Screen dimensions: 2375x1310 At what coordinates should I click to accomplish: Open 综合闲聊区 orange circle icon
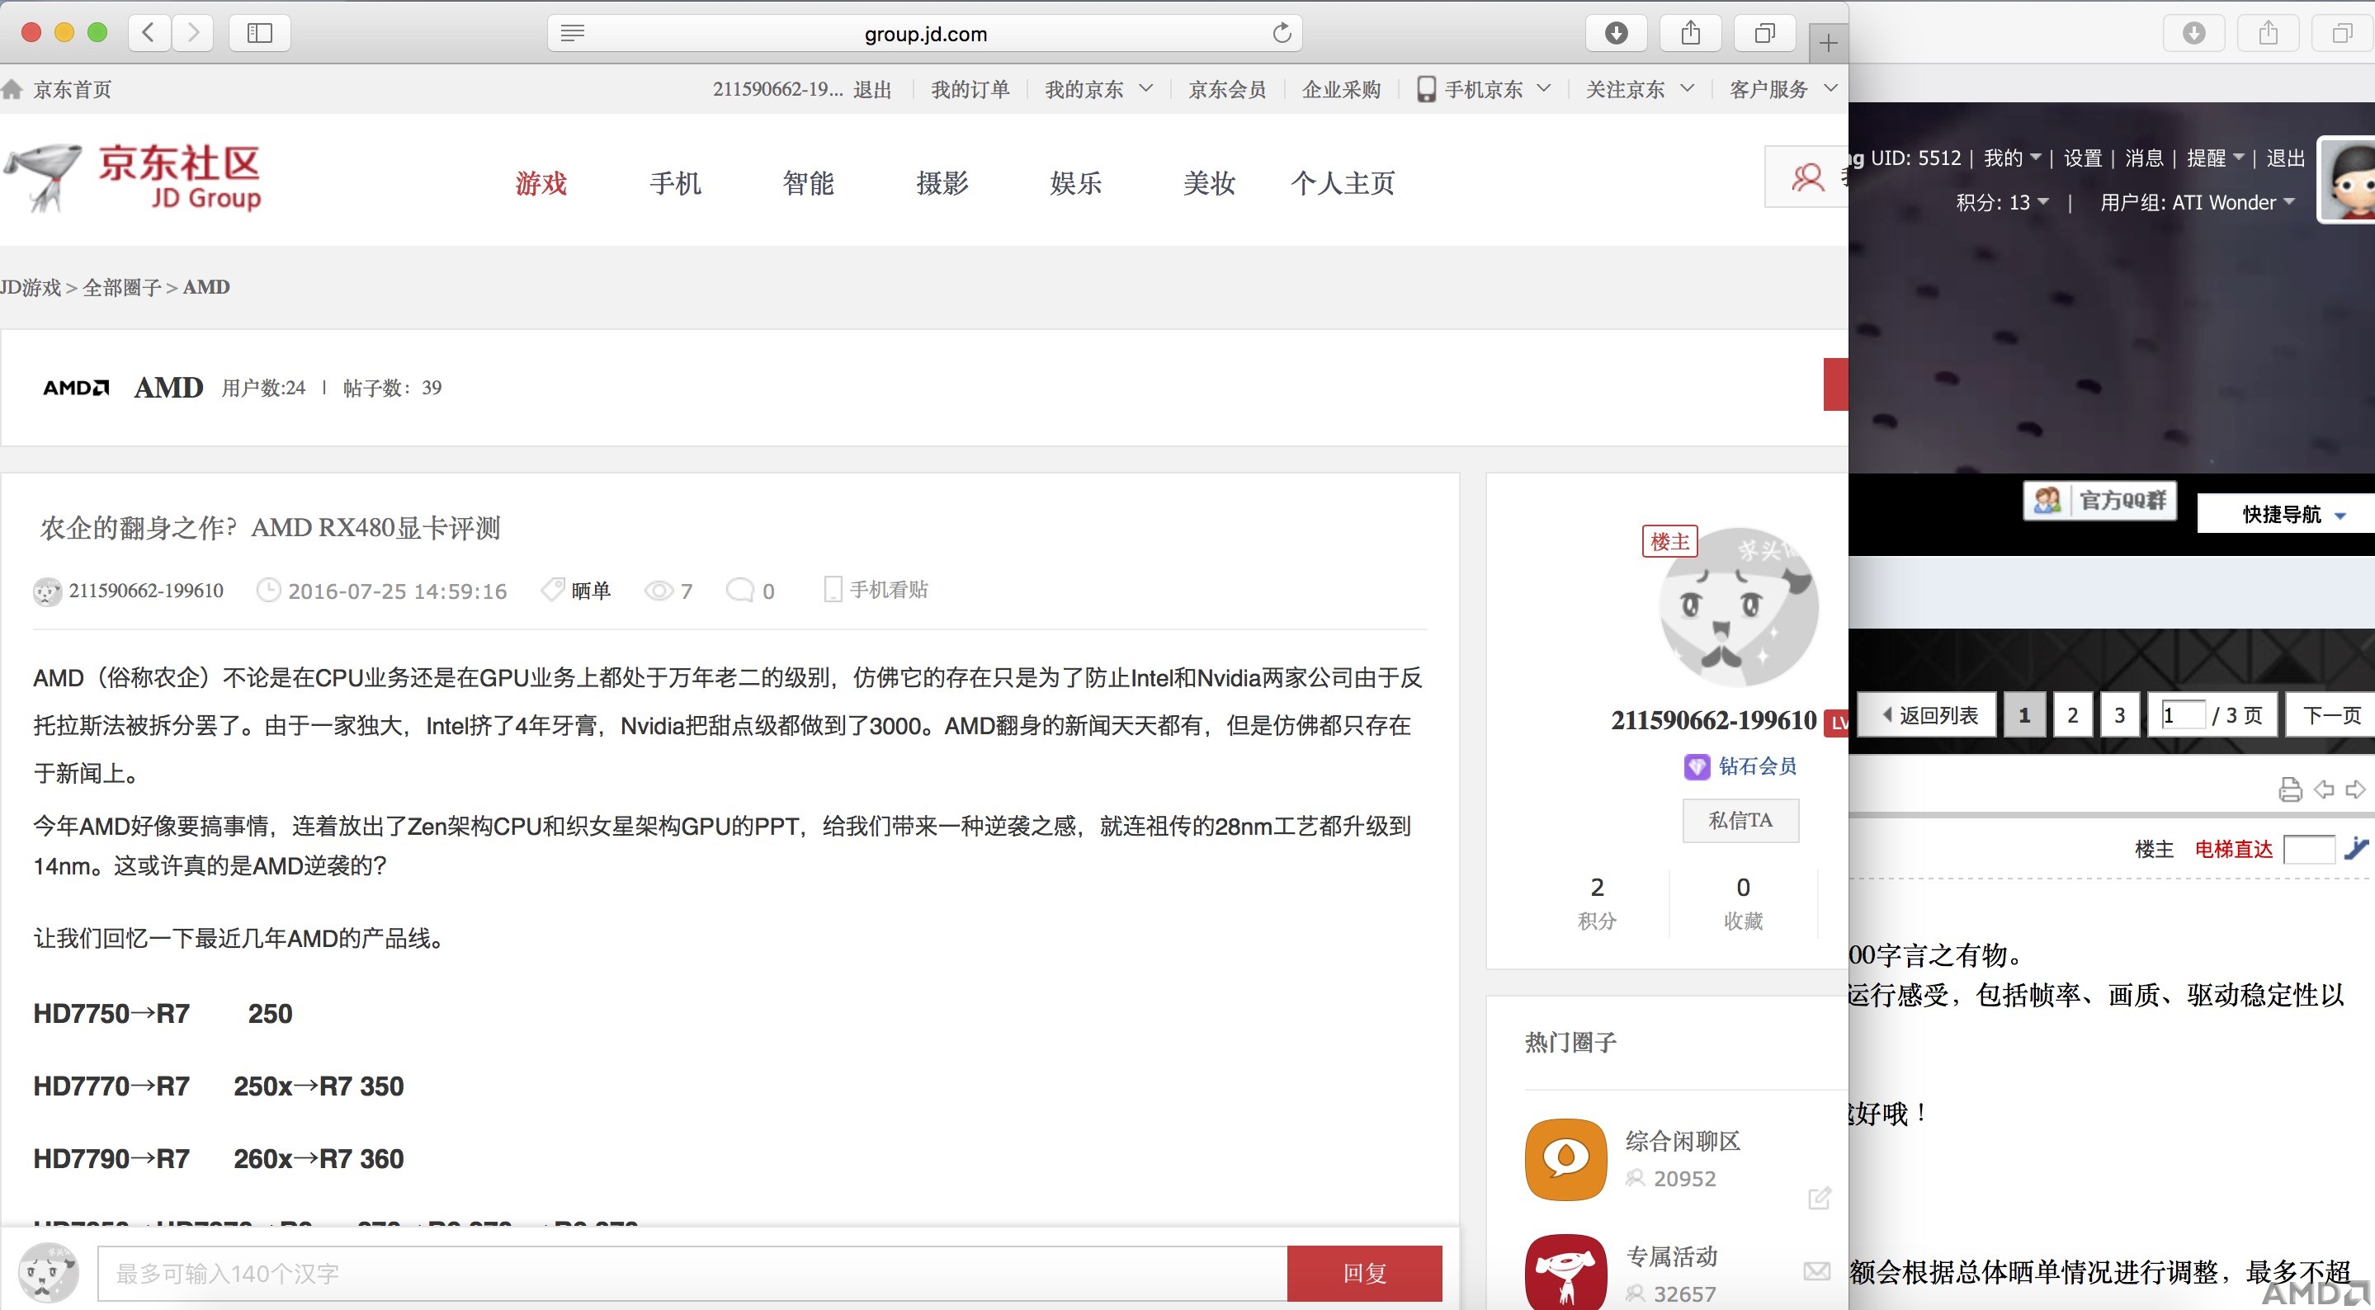coord(1565,1160)
